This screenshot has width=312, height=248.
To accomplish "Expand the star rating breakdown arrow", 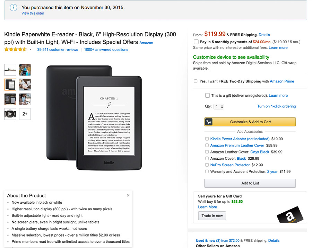I will click(x=31, y=50).
